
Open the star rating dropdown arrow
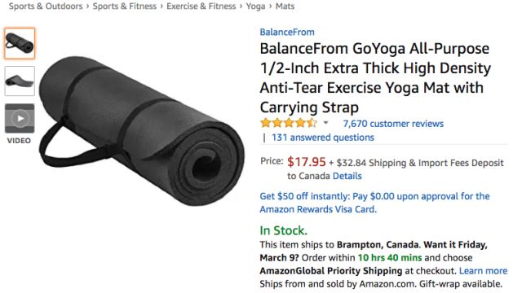coord(326,123)
